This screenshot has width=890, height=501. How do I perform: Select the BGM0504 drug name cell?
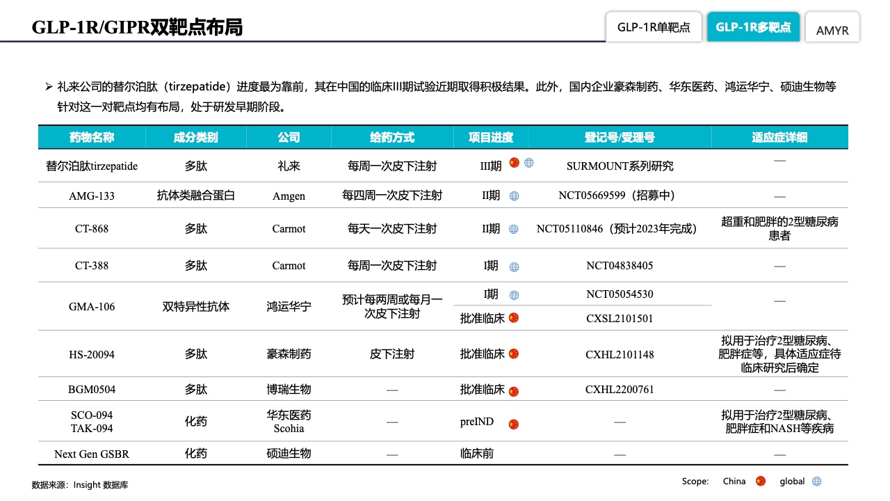[92, 390]
